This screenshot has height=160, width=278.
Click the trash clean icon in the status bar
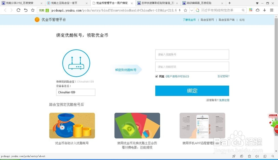[x=249, y=156]
